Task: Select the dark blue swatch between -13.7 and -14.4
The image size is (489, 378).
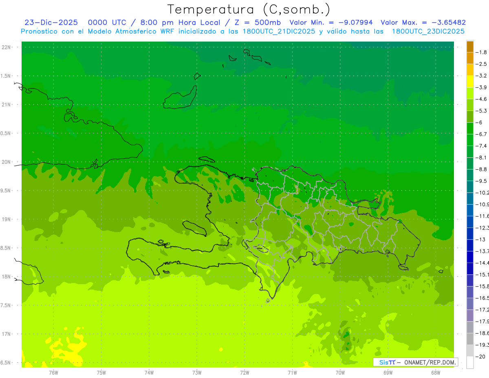Action: coord(470,257)
